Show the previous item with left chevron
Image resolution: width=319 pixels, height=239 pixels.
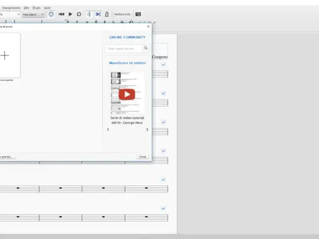pyautogui.click(x=108, y=129)
